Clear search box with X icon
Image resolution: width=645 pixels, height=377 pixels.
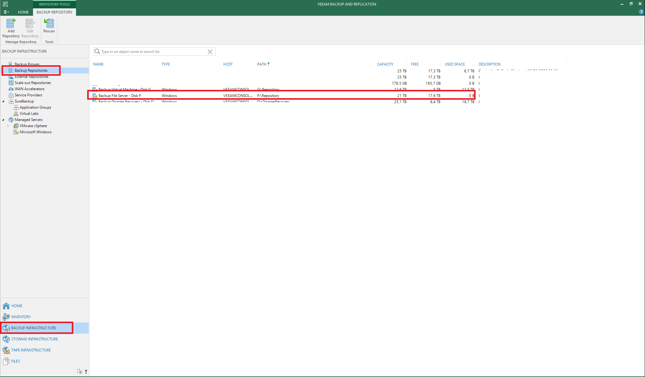click(x=210, y=52)
